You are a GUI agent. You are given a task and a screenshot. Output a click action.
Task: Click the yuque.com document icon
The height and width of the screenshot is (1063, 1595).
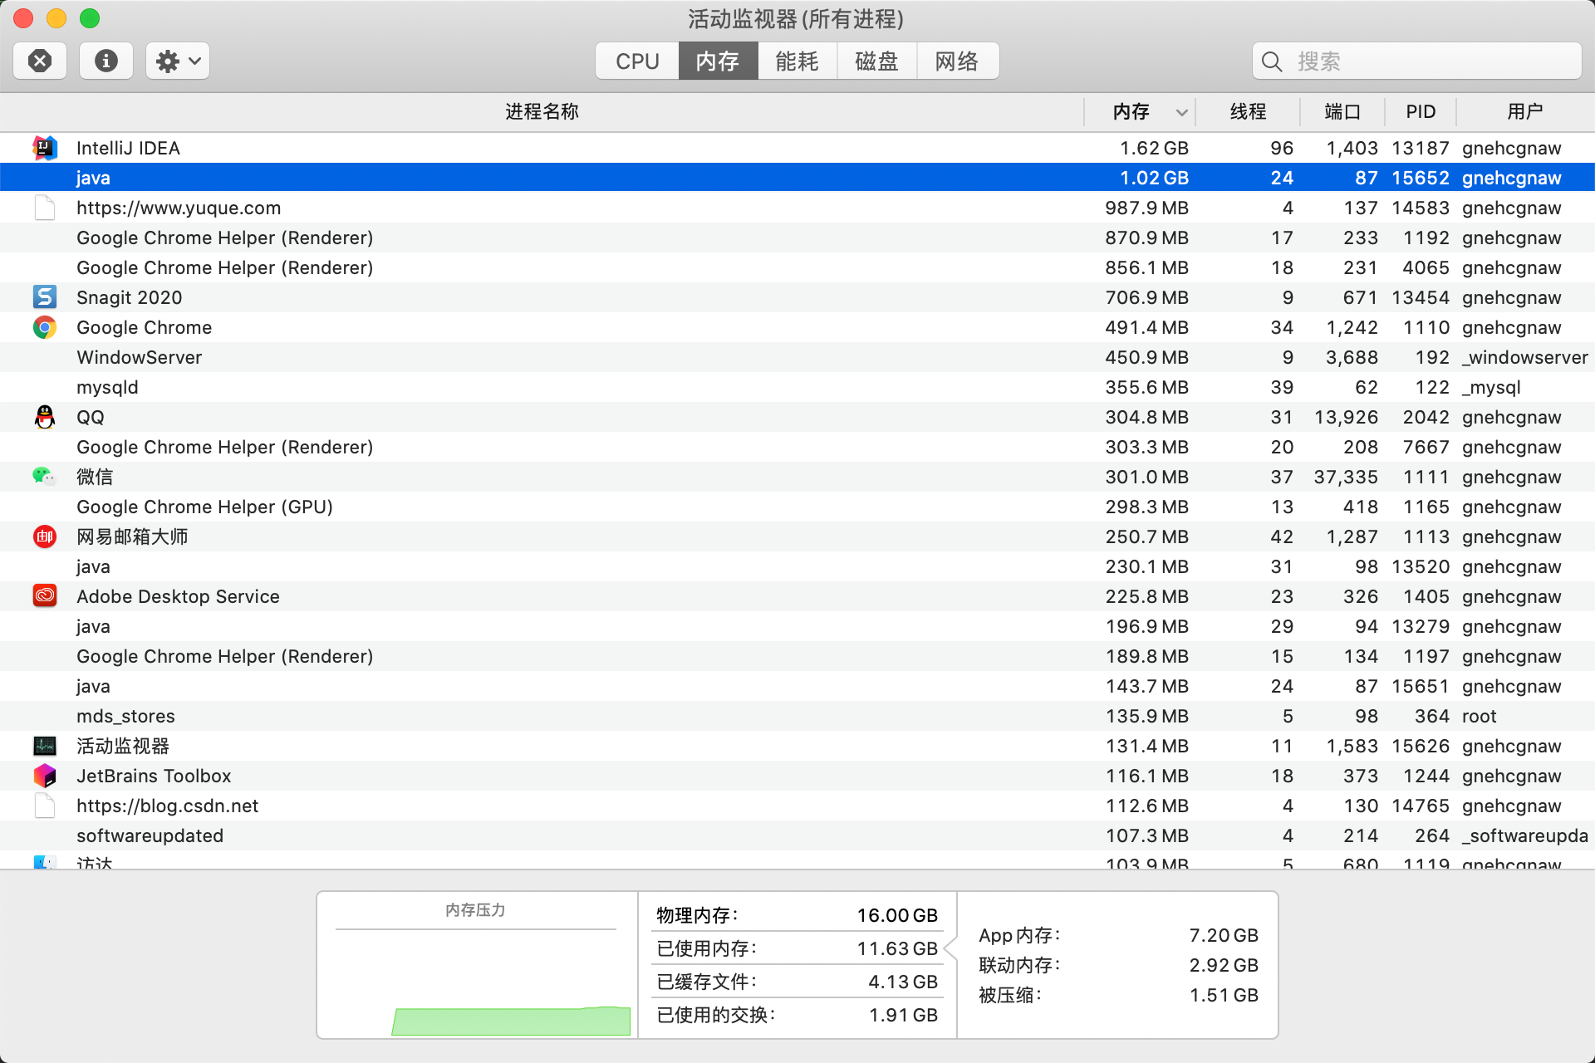(x=45, y=208)
